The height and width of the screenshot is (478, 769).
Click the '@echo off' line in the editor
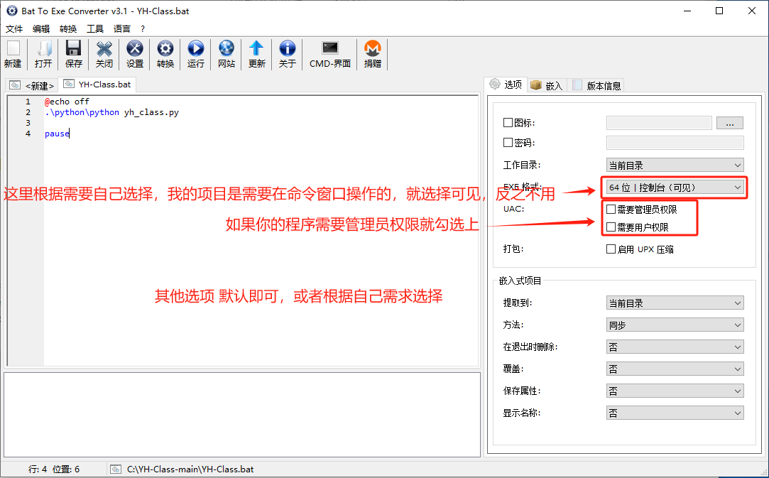[67, 102]
